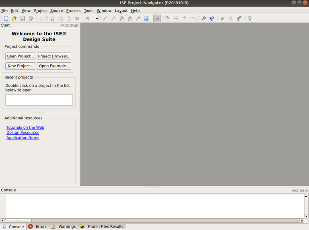Float the Console panel

302,191
